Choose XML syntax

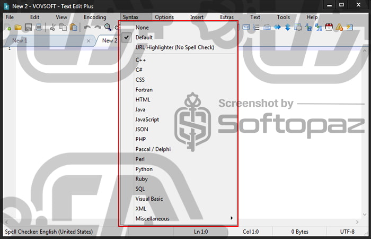coord(179,209)
